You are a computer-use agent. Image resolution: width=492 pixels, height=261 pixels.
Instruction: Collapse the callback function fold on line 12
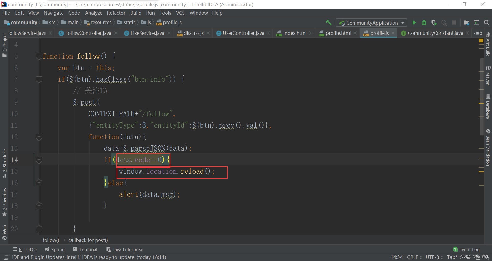coord(39,137)
